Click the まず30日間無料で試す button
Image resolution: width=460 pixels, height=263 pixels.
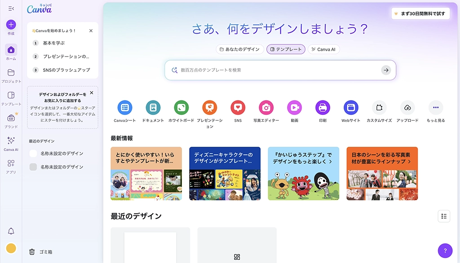tap(420, 13)
